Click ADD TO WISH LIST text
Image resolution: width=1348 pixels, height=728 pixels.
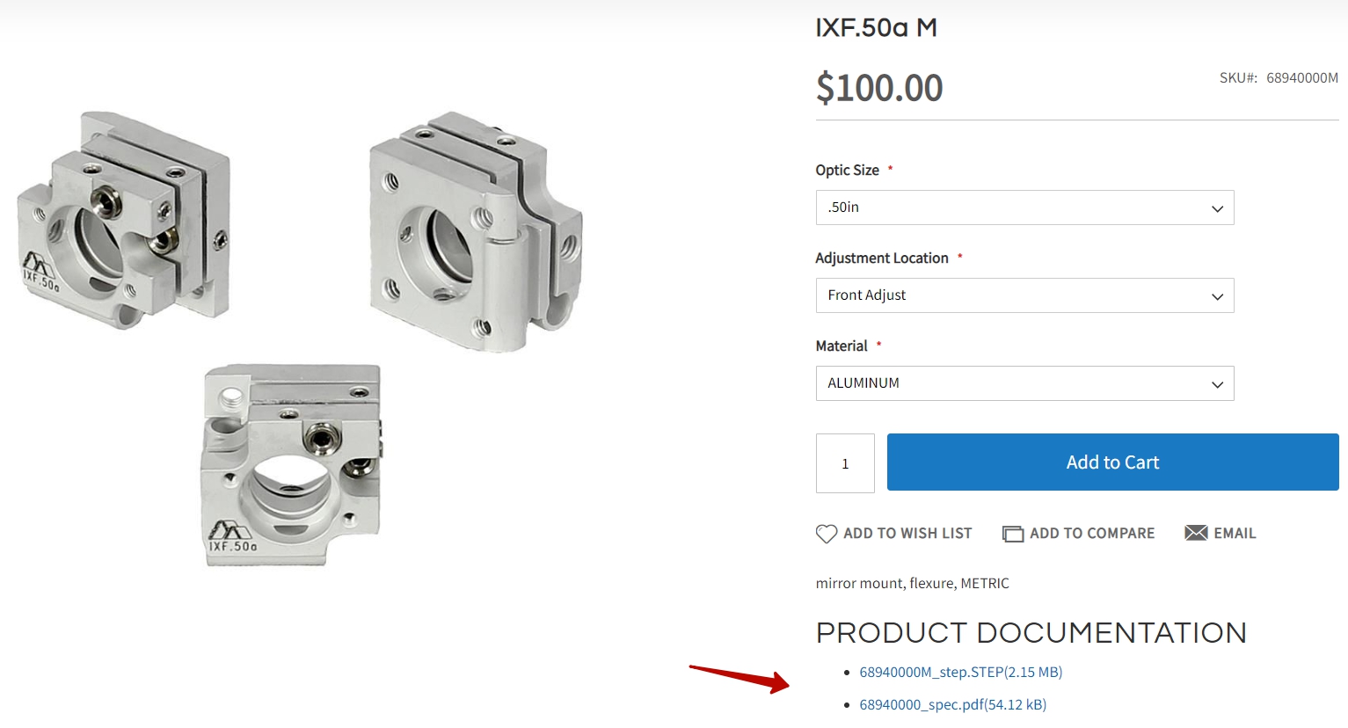(907, 534)
